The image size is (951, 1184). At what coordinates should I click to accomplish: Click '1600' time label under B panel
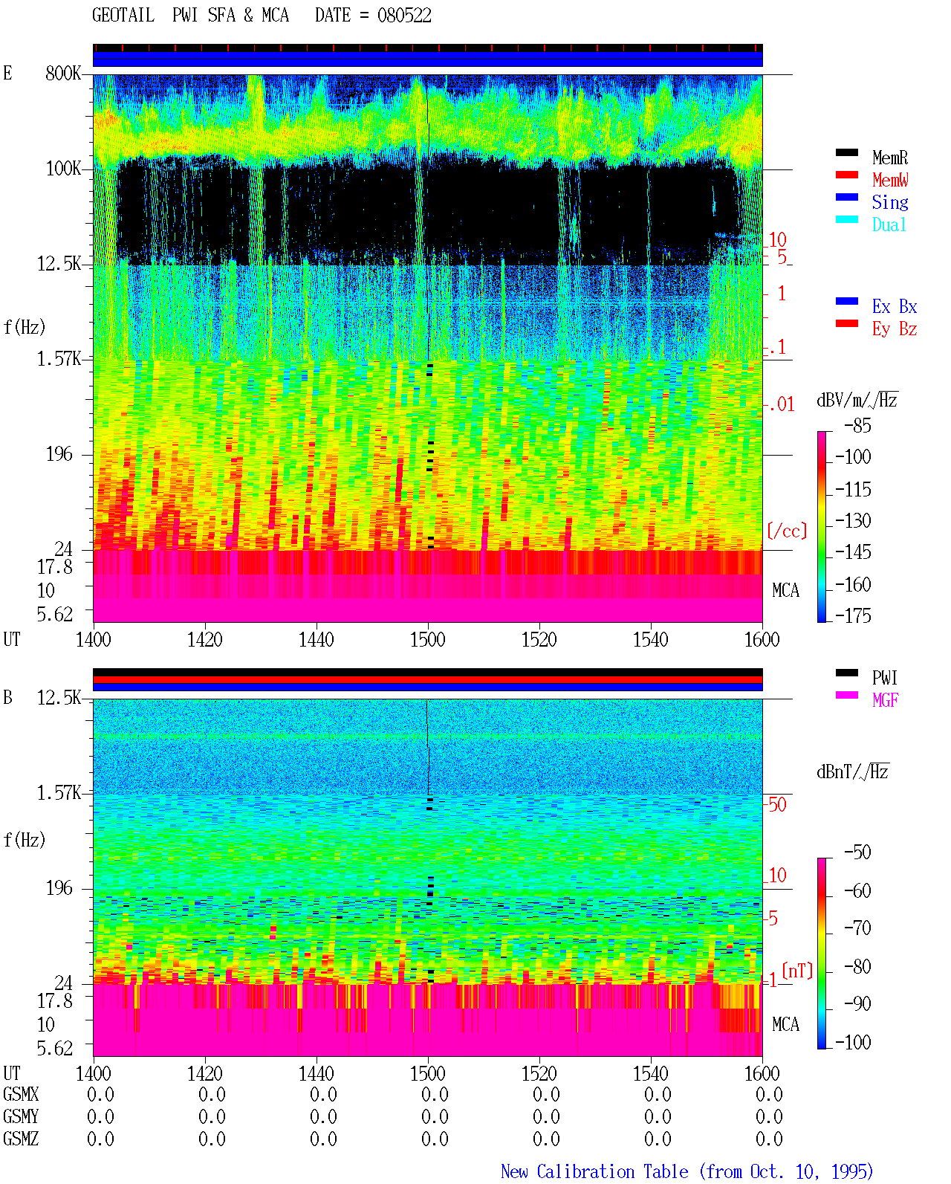pos(762,1074)
